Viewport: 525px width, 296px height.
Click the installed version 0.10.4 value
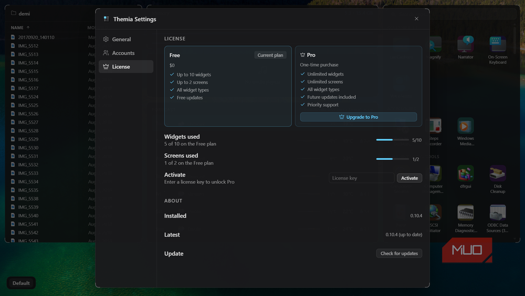tap(416, 216)
